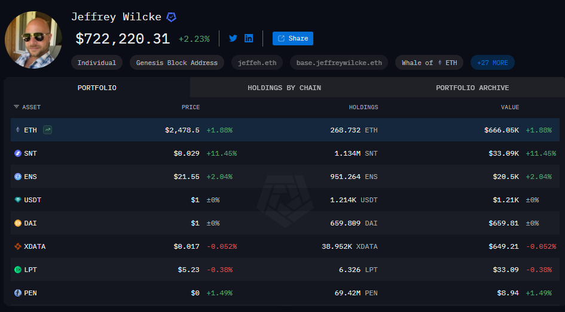Open the ETH price chart icon
Screen dimensions: 565x312
pyautogui.click(x=48, y=130)
